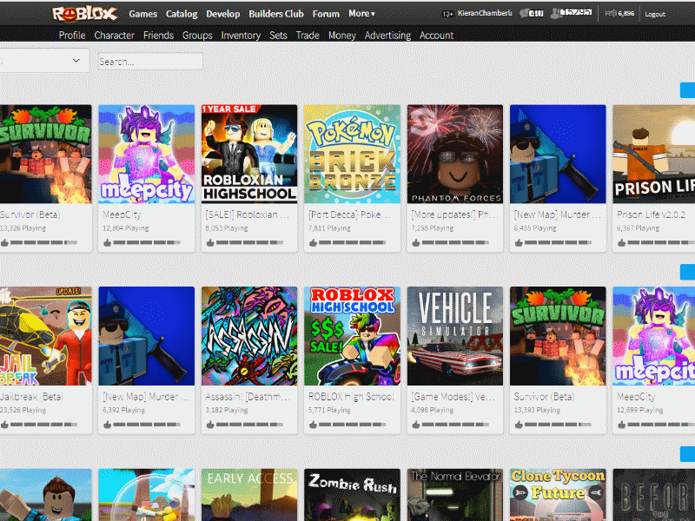695x521 pixels.
Task: Open the More menu dropdown
Action: point(361,13)
